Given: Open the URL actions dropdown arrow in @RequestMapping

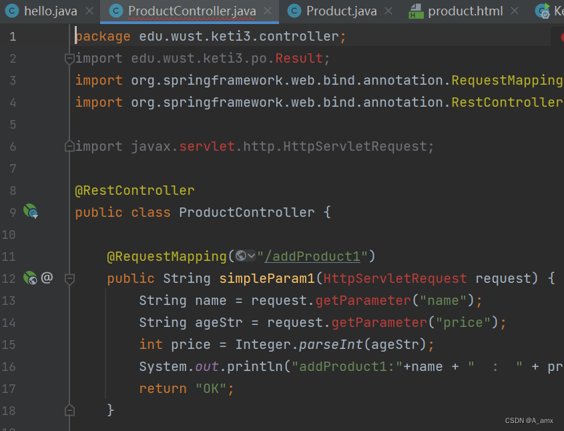Looking at the screenshot, I should pyautogui.click(x=252, y=256).
